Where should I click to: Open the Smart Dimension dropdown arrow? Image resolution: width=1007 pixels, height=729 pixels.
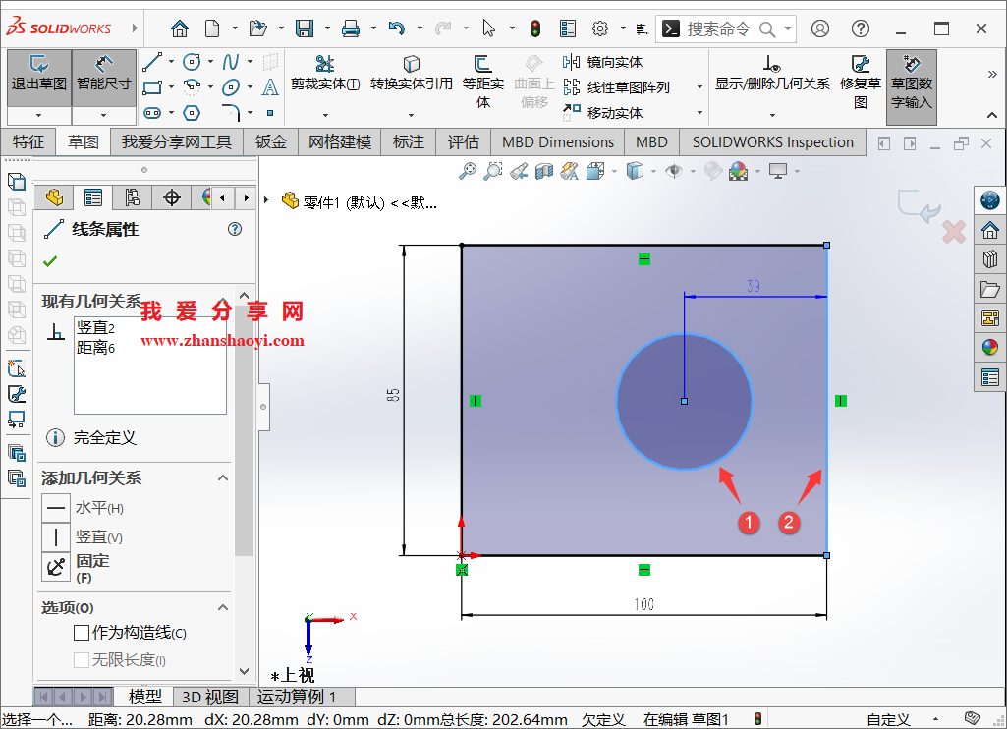coord(103,116)
